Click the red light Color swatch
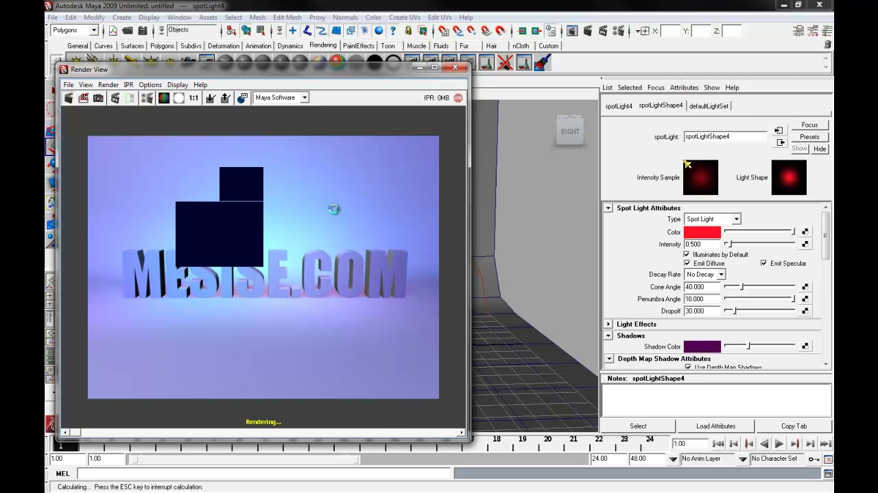This screenshot has height=493, width=878. point(702,232)
